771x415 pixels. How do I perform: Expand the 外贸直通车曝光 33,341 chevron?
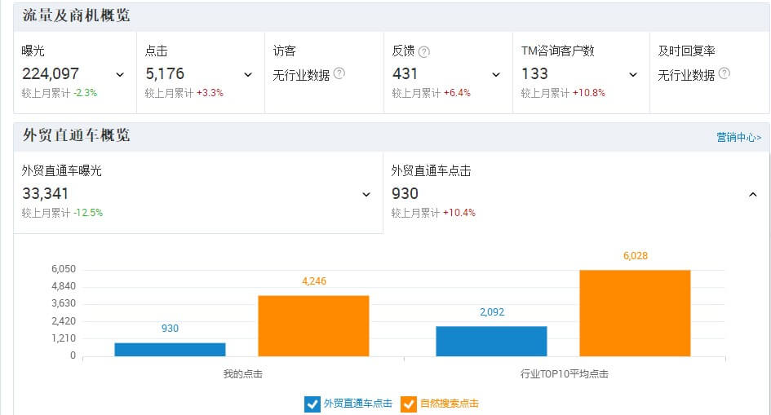tap(366, 195)
